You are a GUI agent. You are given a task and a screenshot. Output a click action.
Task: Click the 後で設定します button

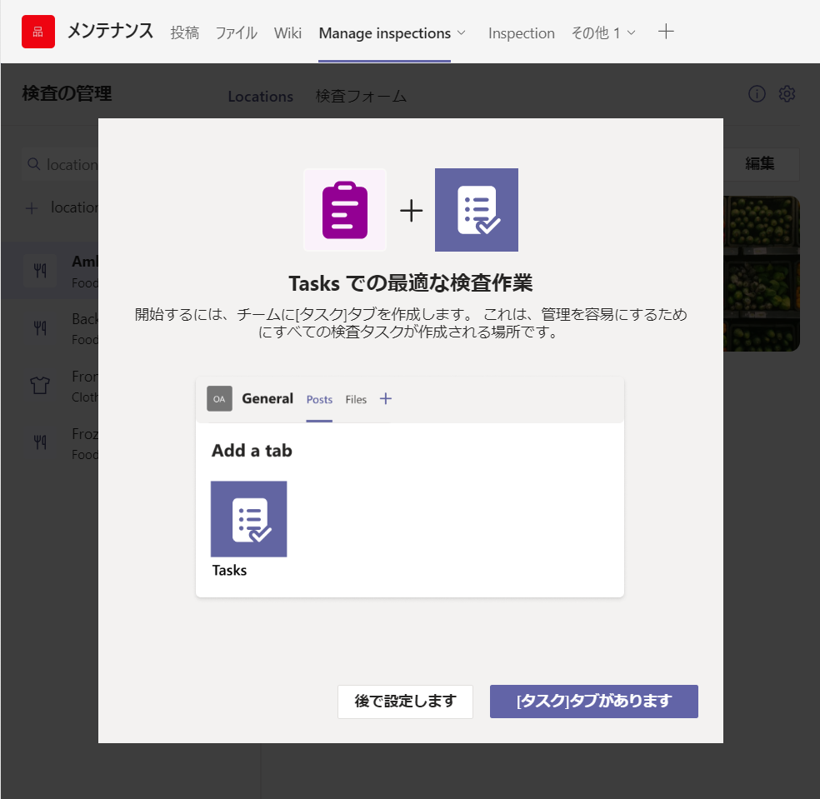(x=405, y=702)
